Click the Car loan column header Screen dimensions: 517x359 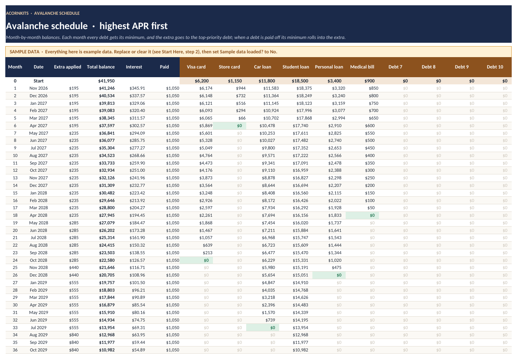coord(262,67)
